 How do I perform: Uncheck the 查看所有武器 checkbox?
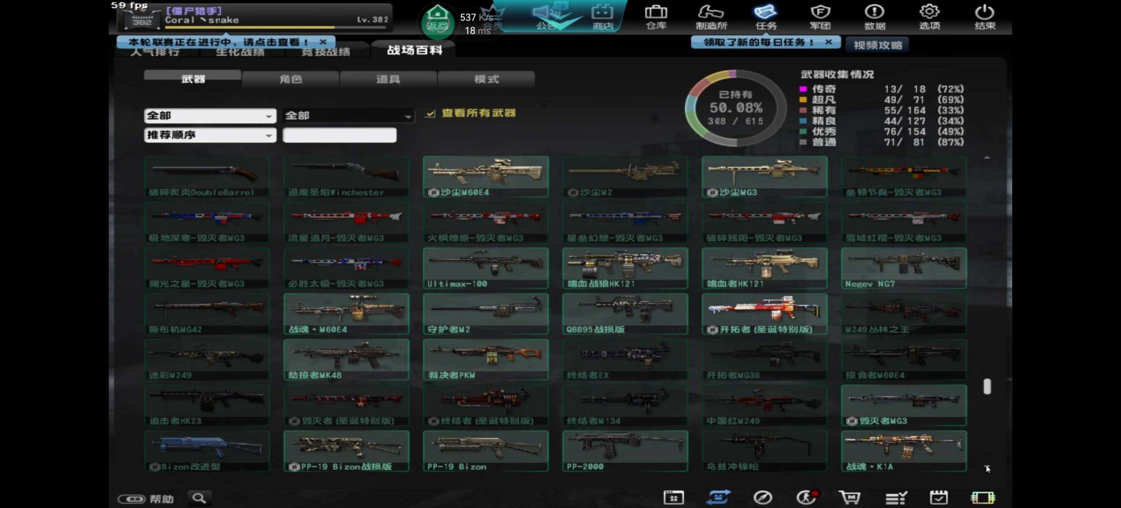pos(430,113)
